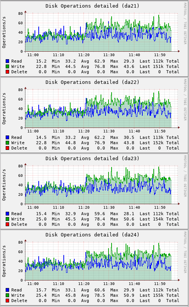Click the da22 Write Avg value 44.8
189x307 pixels.
coord(71,143)
